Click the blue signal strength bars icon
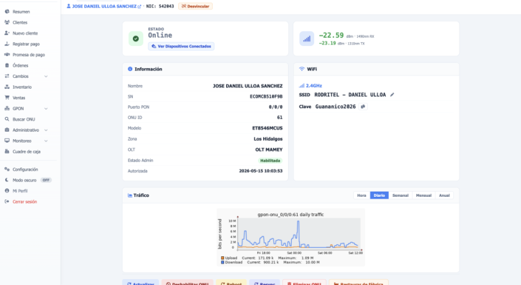521x285 pixels. click(x=306, y=38)
